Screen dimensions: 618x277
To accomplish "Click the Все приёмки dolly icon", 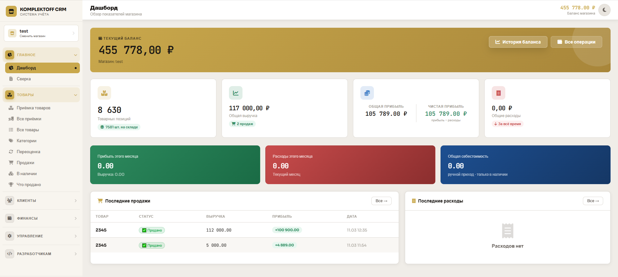I will (11, 119).
